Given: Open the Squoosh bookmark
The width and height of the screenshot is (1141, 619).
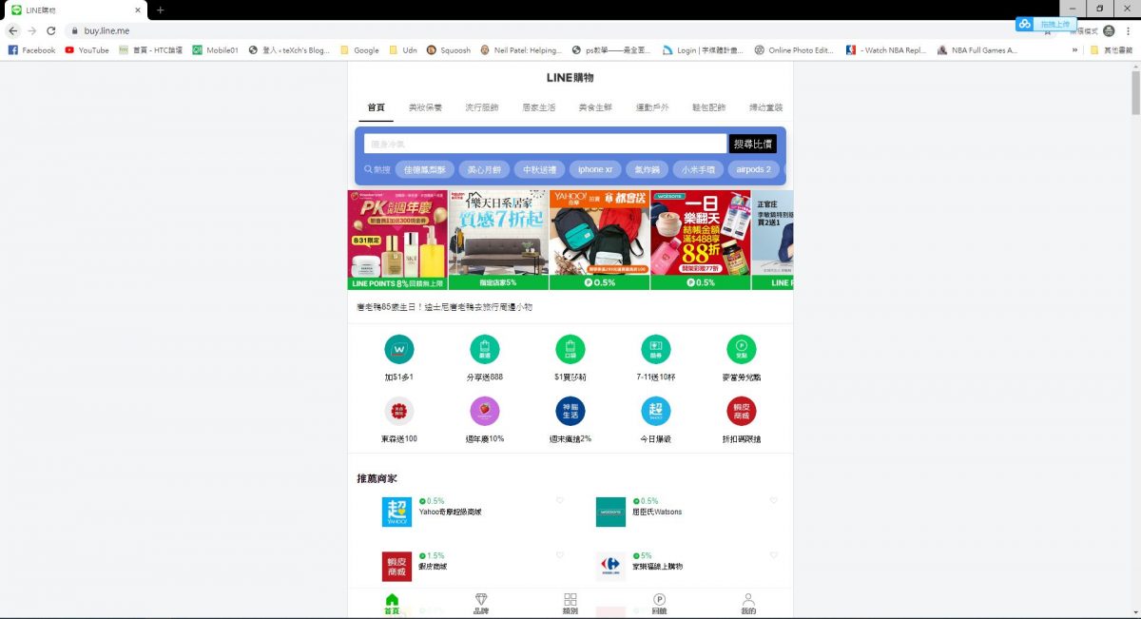Looking at the screenshot, I should (449, 50).
